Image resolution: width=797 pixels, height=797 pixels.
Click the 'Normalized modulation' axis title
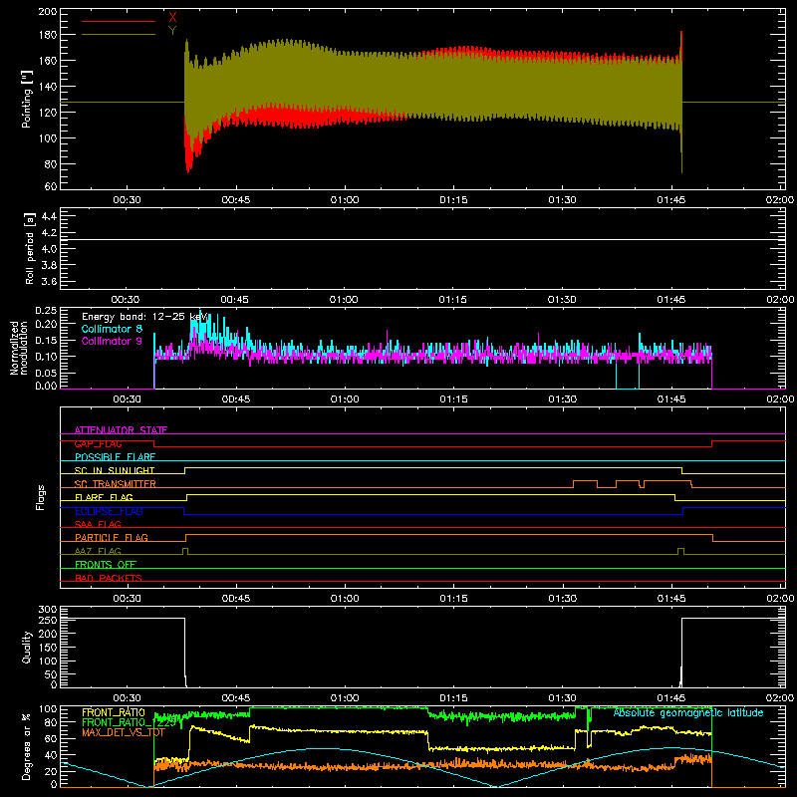19,348
